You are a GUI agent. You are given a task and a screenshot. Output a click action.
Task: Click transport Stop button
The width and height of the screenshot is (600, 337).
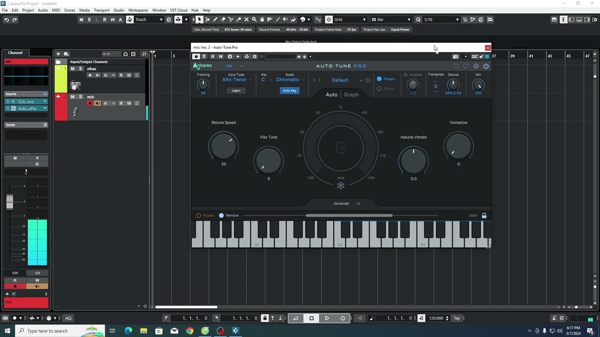point(311,318)
